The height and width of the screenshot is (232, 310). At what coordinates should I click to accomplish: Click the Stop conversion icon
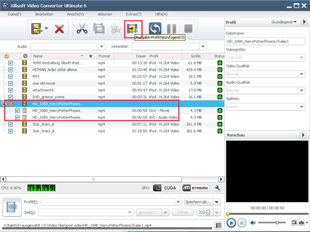pos(188,28)
